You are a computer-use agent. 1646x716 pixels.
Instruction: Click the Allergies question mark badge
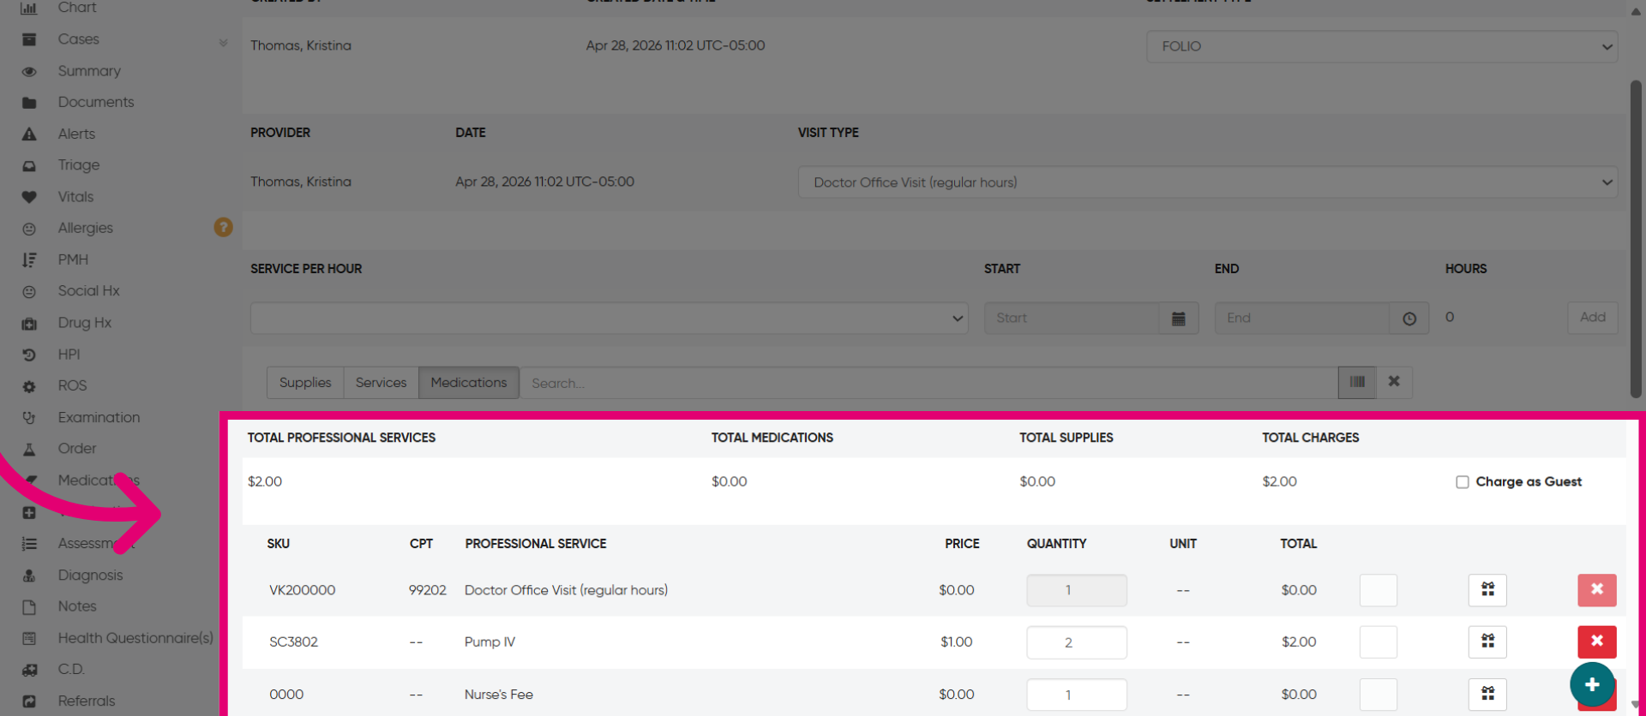pyautogui.click(x=223, y=227)
